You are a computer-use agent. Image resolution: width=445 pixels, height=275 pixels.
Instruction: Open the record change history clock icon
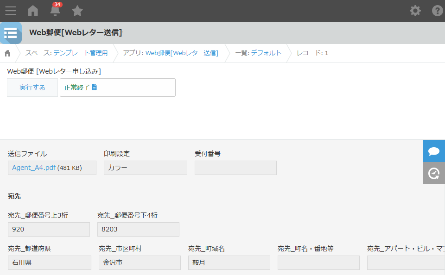click(x=433, y=173)
